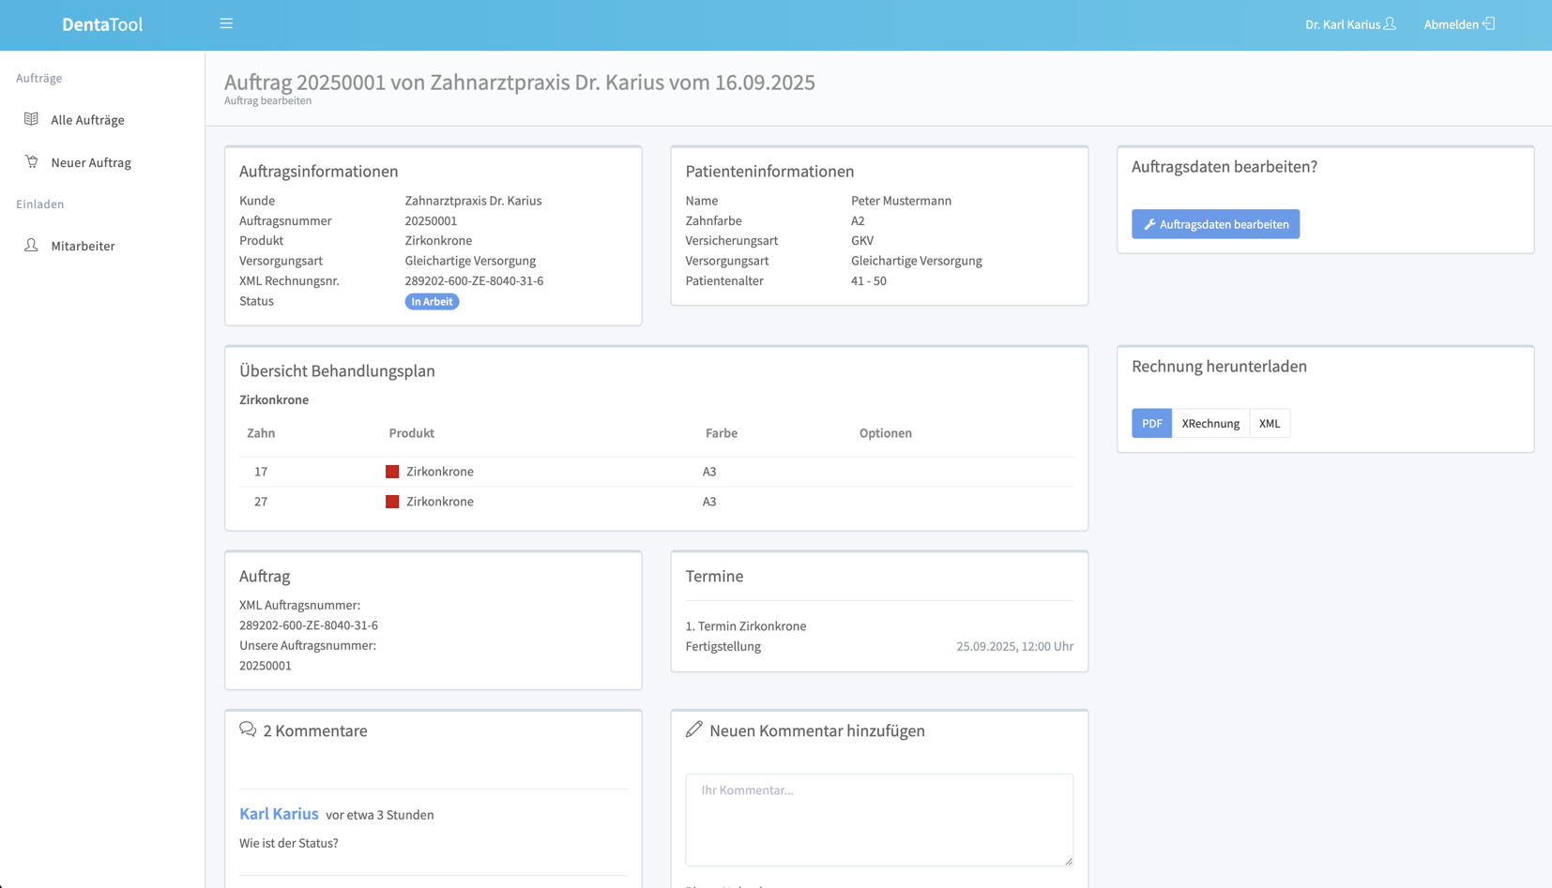Click the red swatch for tooth 17
The height and width of the screenshot is (888, 1552).
click(392, 472)
